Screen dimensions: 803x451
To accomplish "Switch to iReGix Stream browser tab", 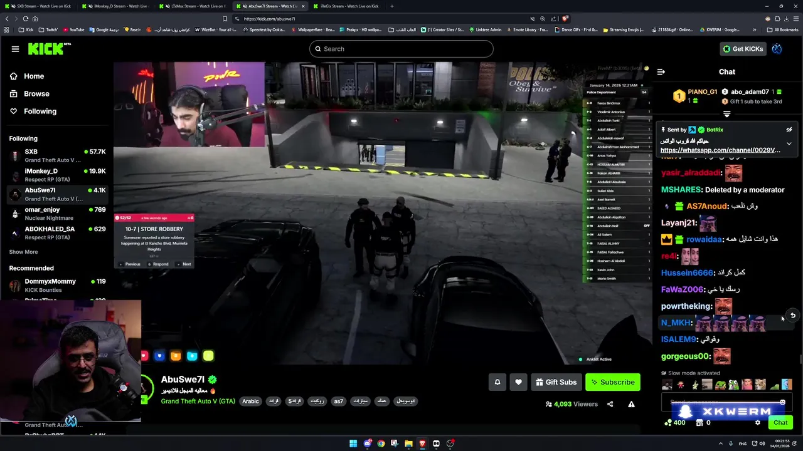I will [346, 6].
